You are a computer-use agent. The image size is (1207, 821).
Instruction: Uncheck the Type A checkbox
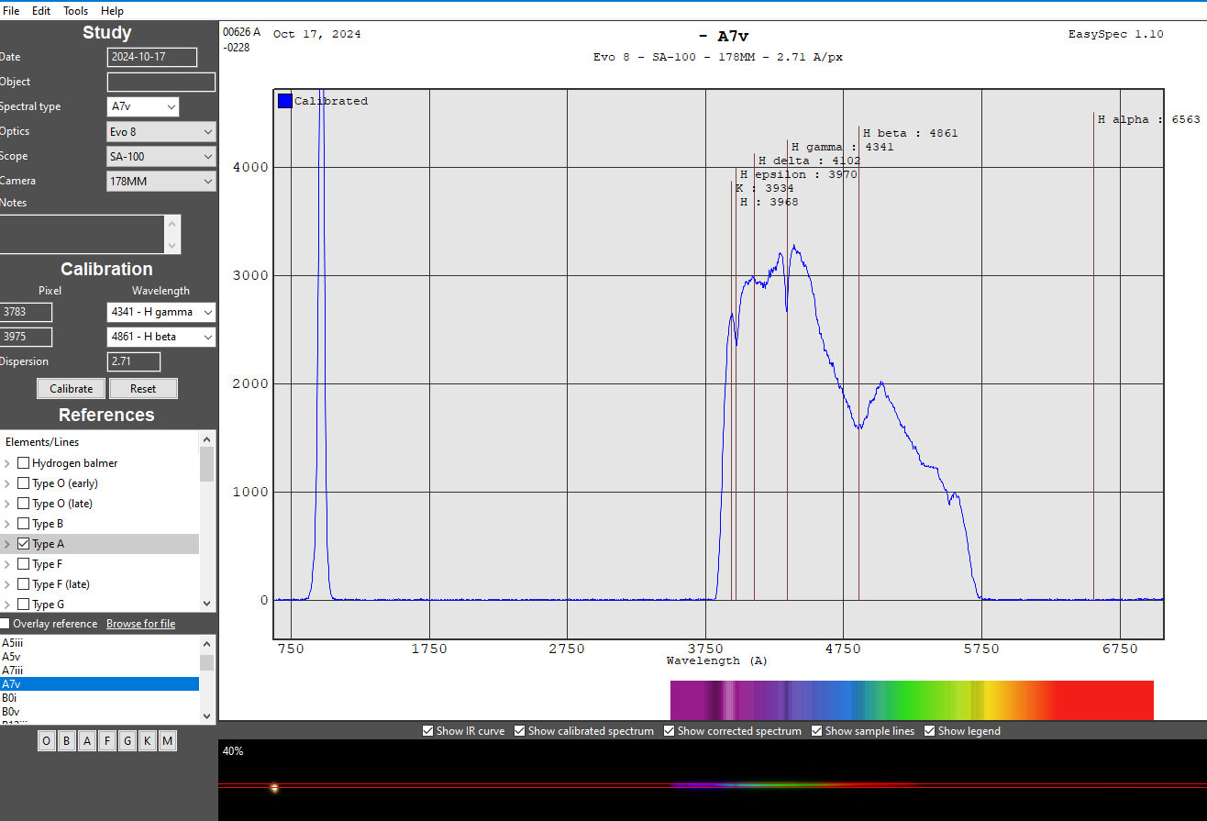point(24,544)
